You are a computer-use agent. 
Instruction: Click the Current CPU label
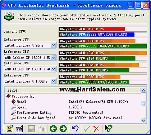pos(15,31)
